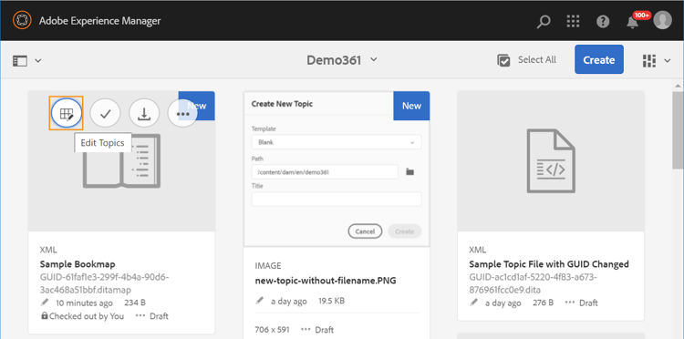Click the Edit Topics icon on Sample Bookmap

tap(66, 114)
